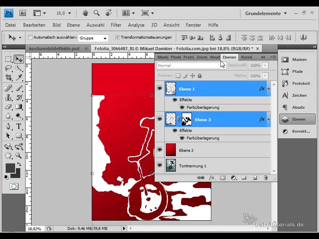Screen dimensions: 319x239
Task: Select the Type tool
Action: click(19, 126)
